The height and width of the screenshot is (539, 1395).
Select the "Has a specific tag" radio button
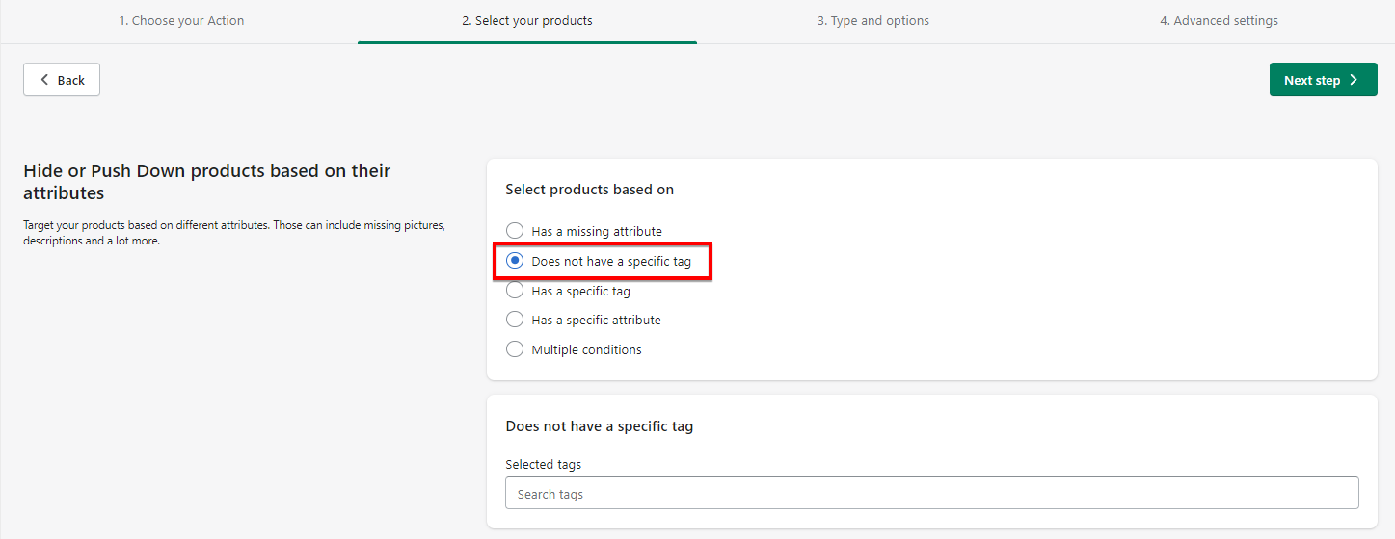tap(515, 291)
